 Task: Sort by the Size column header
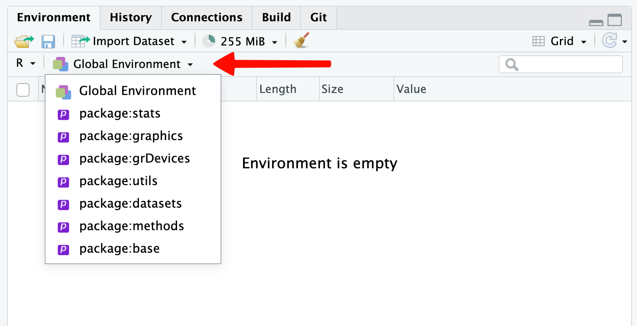coord(332,89)
